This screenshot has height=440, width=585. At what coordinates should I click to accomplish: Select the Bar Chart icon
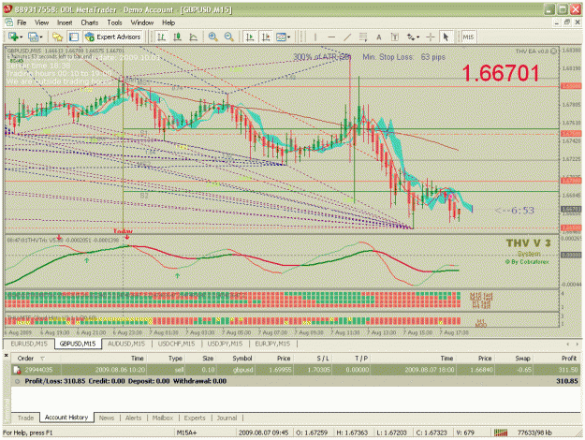click(162, 37)
